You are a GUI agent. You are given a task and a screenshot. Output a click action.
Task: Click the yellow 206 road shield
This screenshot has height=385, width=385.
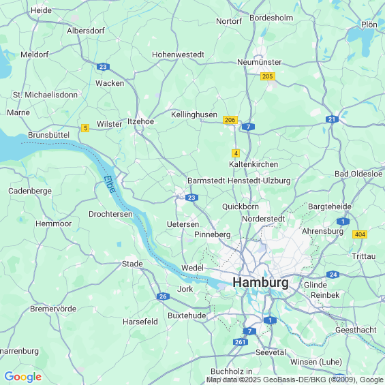tap(230, 120)
